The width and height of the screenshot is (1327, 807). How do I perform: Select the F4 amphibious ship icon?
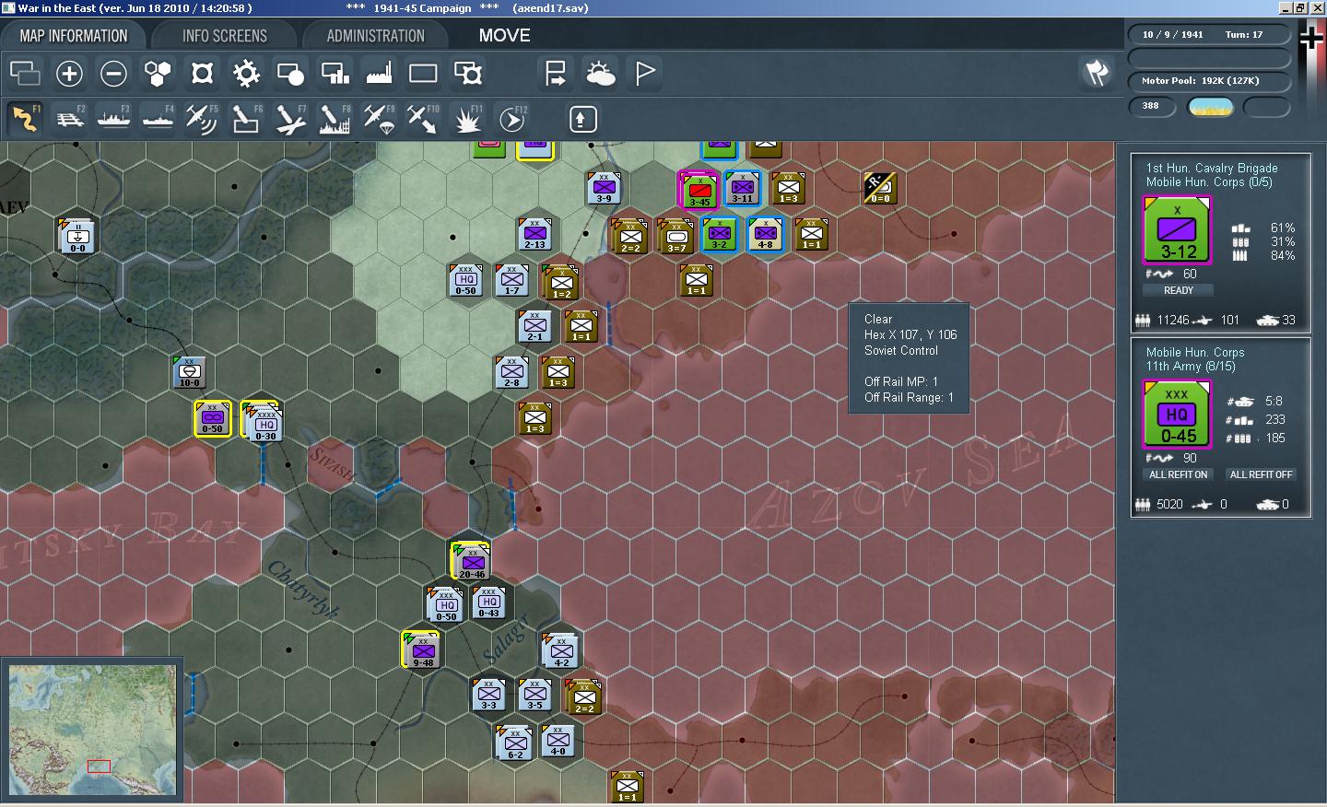point(158,119)
